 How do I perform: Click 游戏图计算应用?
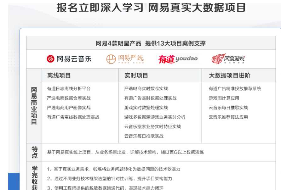(224, 98)
